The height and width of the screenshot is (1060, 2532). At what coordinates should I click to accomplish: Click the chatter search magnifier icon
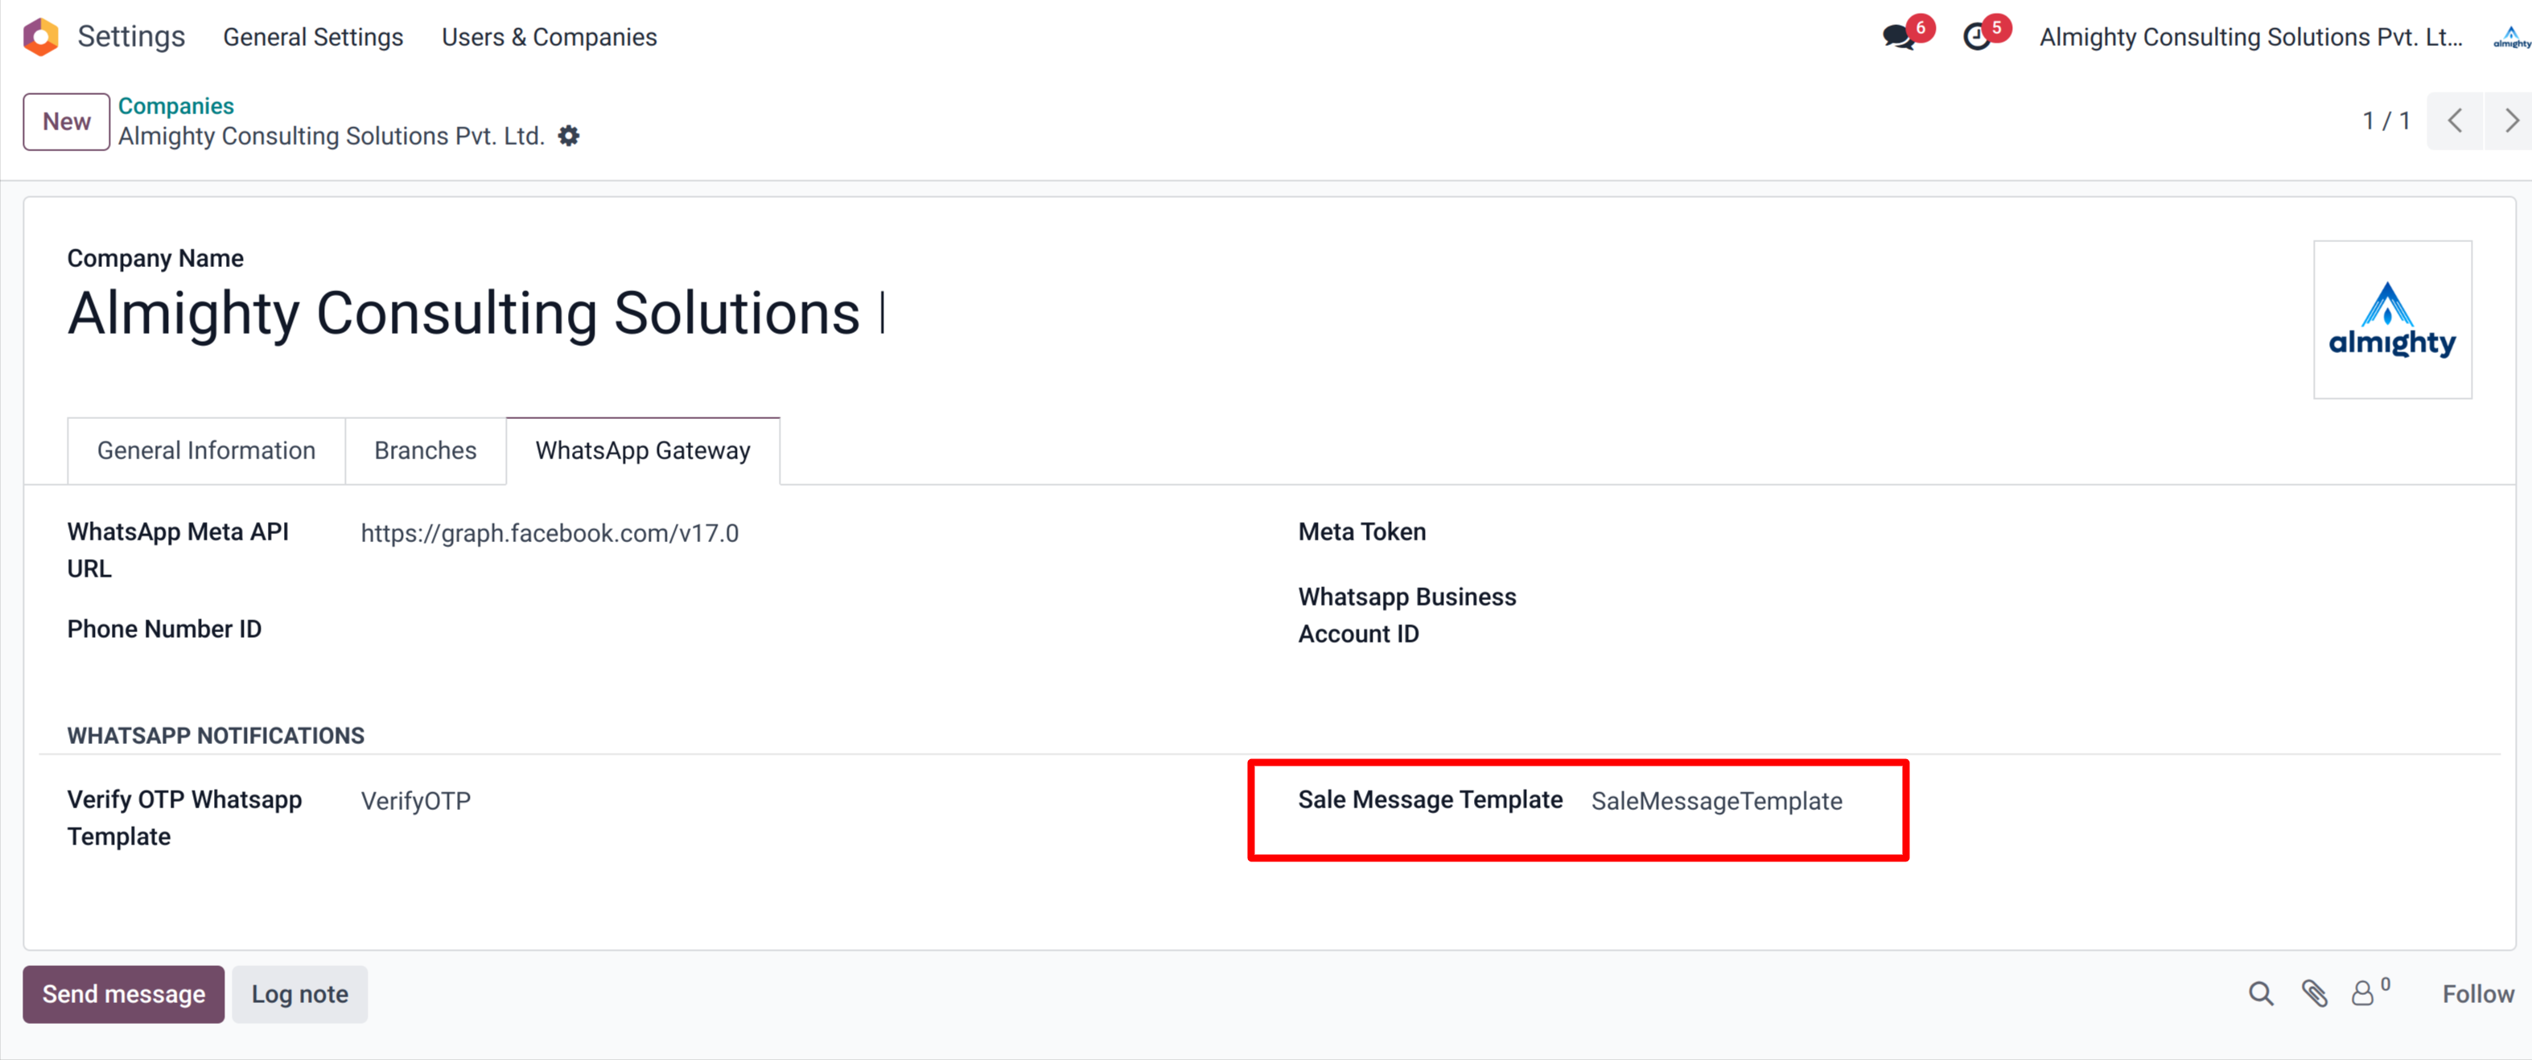pos(2260,993)
